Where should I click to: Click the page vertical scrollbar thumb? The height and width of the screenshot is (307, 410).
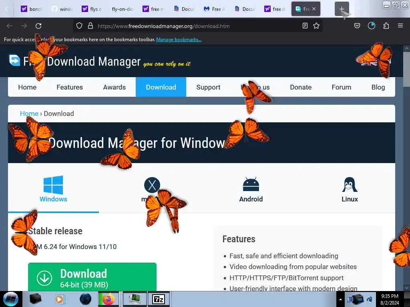pos(406,68)
